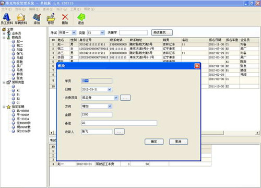
Task: Open 车辆资料 (vehicle data) toolbar icon
Action: click(x=21, y=19)
